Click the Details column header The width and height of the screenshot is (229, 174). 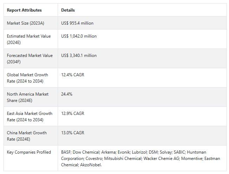tap(68, 10)
